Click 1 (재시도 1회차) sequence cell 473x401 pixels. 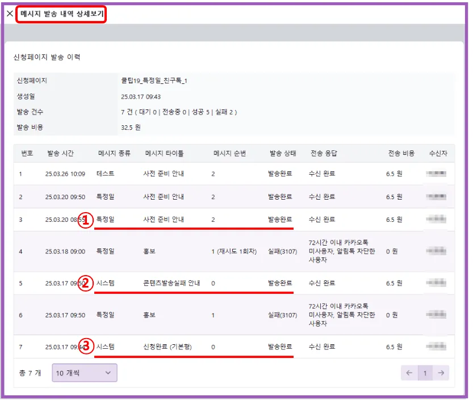pyautogui.click(x=234, y=252)
